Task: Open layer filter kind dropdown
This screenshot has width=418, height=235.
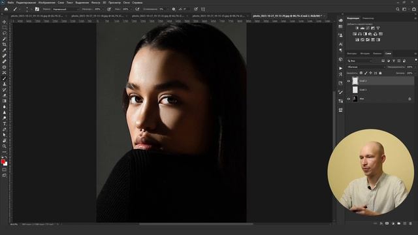Action: [359, 61]
